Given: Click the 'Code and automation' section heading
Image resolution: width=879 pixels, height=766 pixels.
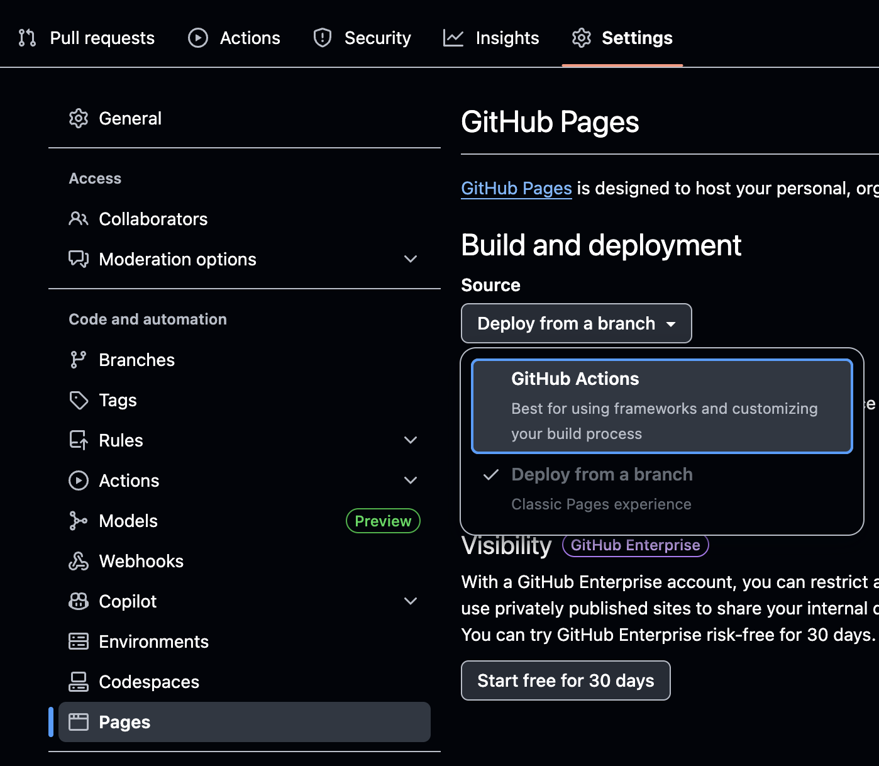Looking at the screenshot, I should point(148,319).
